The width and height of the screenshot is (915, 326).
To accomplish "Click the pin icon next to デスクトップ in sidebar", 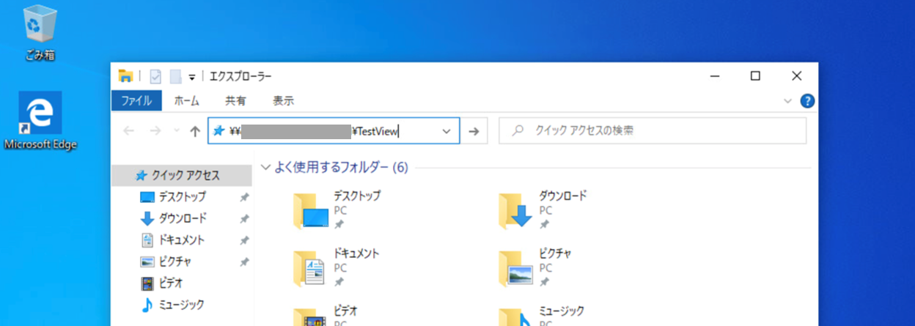I will point(244,198).
